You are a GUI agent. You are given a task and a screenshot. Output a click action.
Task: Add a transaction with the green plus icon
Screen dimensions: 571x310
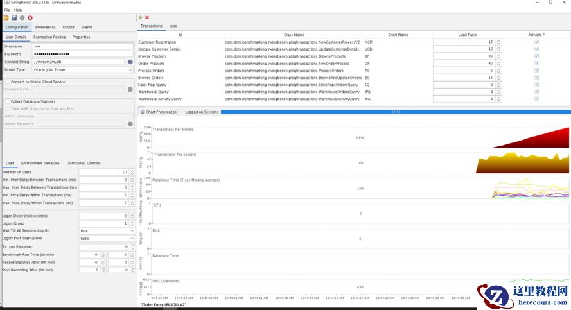140,17
